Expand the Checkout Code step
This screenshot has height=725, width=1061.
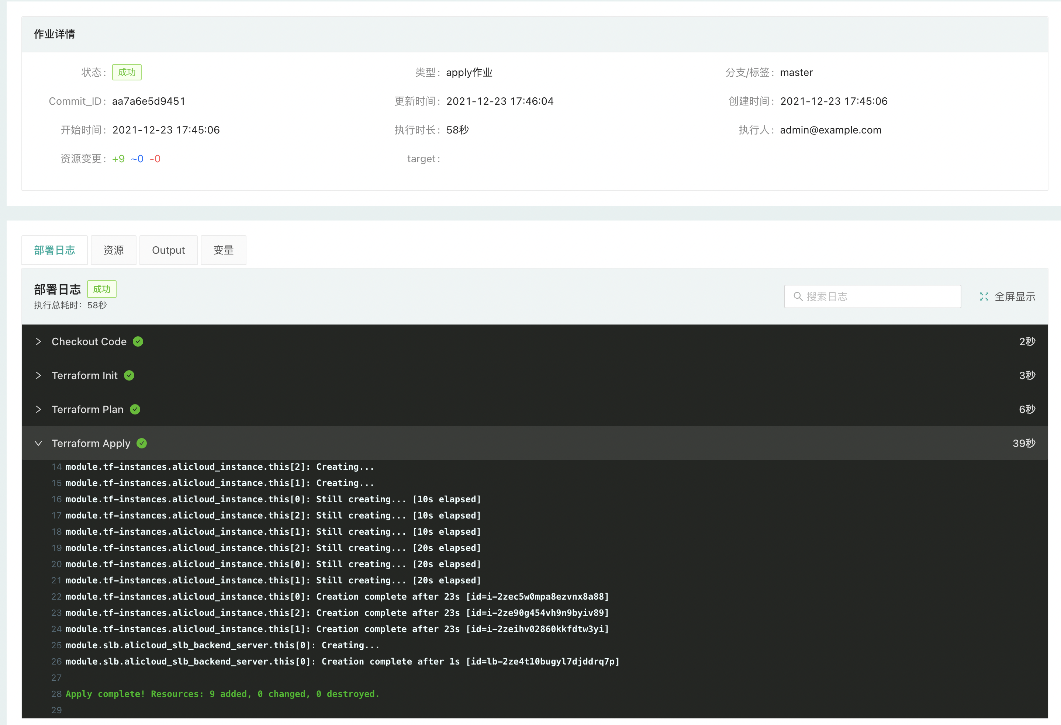point(38,341)
